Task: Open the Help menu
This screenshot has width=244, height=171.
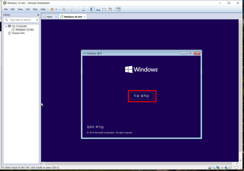Action: (43, 9)
